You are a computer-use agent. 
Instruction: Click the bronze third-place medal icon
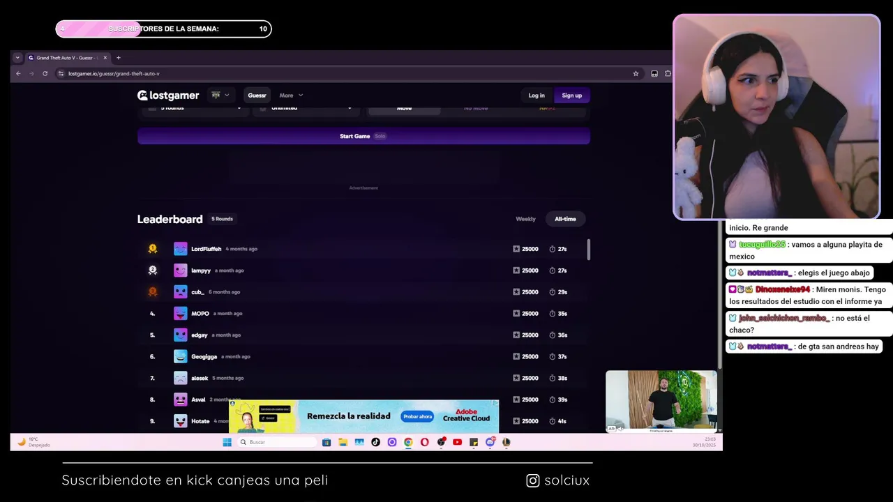click(153, 292)
